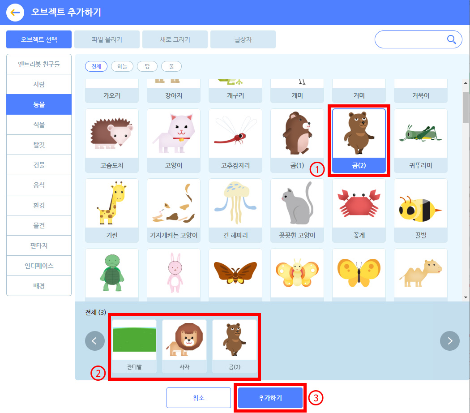Toggle the 땅 filter chip
This screenshot has width=470, height=413.
pyautogui.click(x=147, y=66)
